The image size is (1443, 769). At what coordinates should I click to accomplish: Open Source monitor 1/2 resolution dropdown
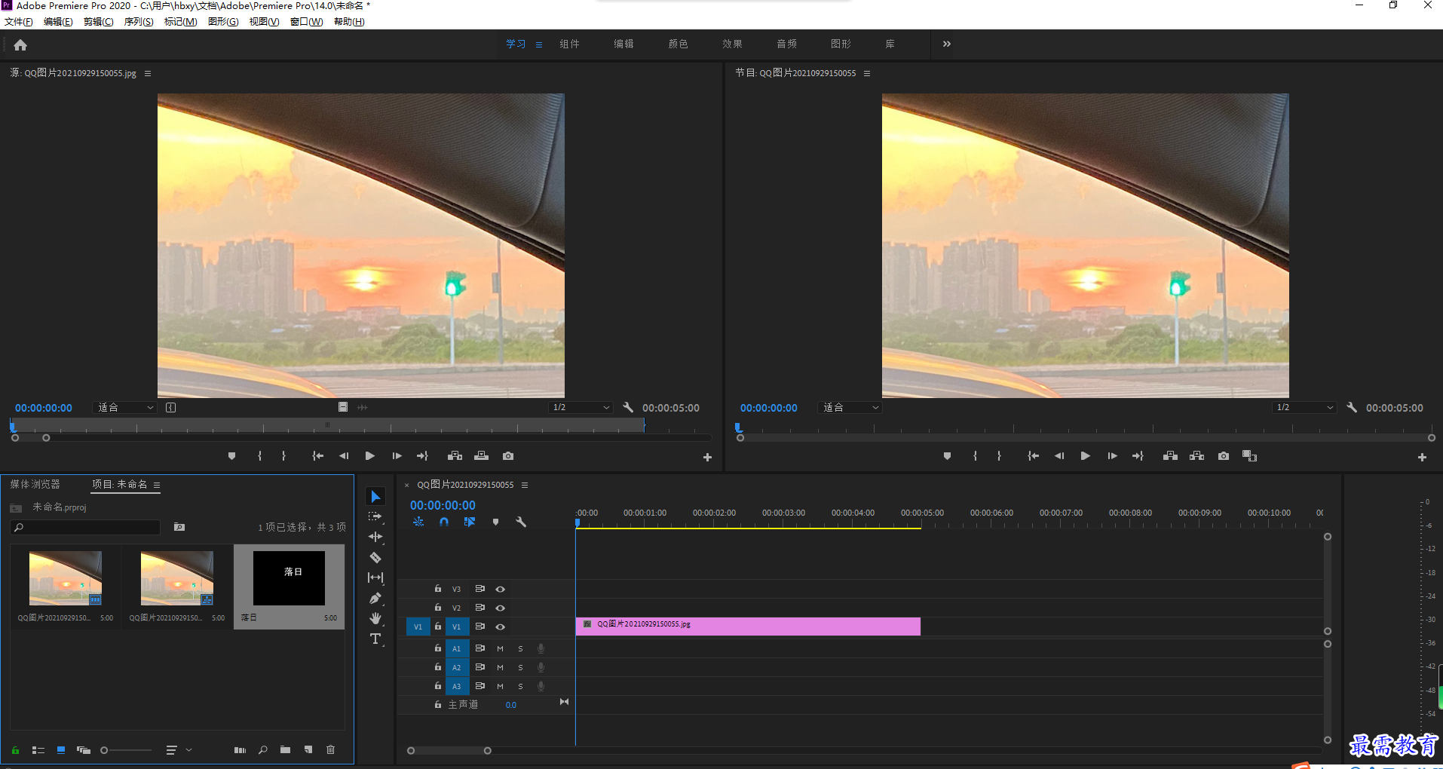pyautogui.click(x=580, y=407)
